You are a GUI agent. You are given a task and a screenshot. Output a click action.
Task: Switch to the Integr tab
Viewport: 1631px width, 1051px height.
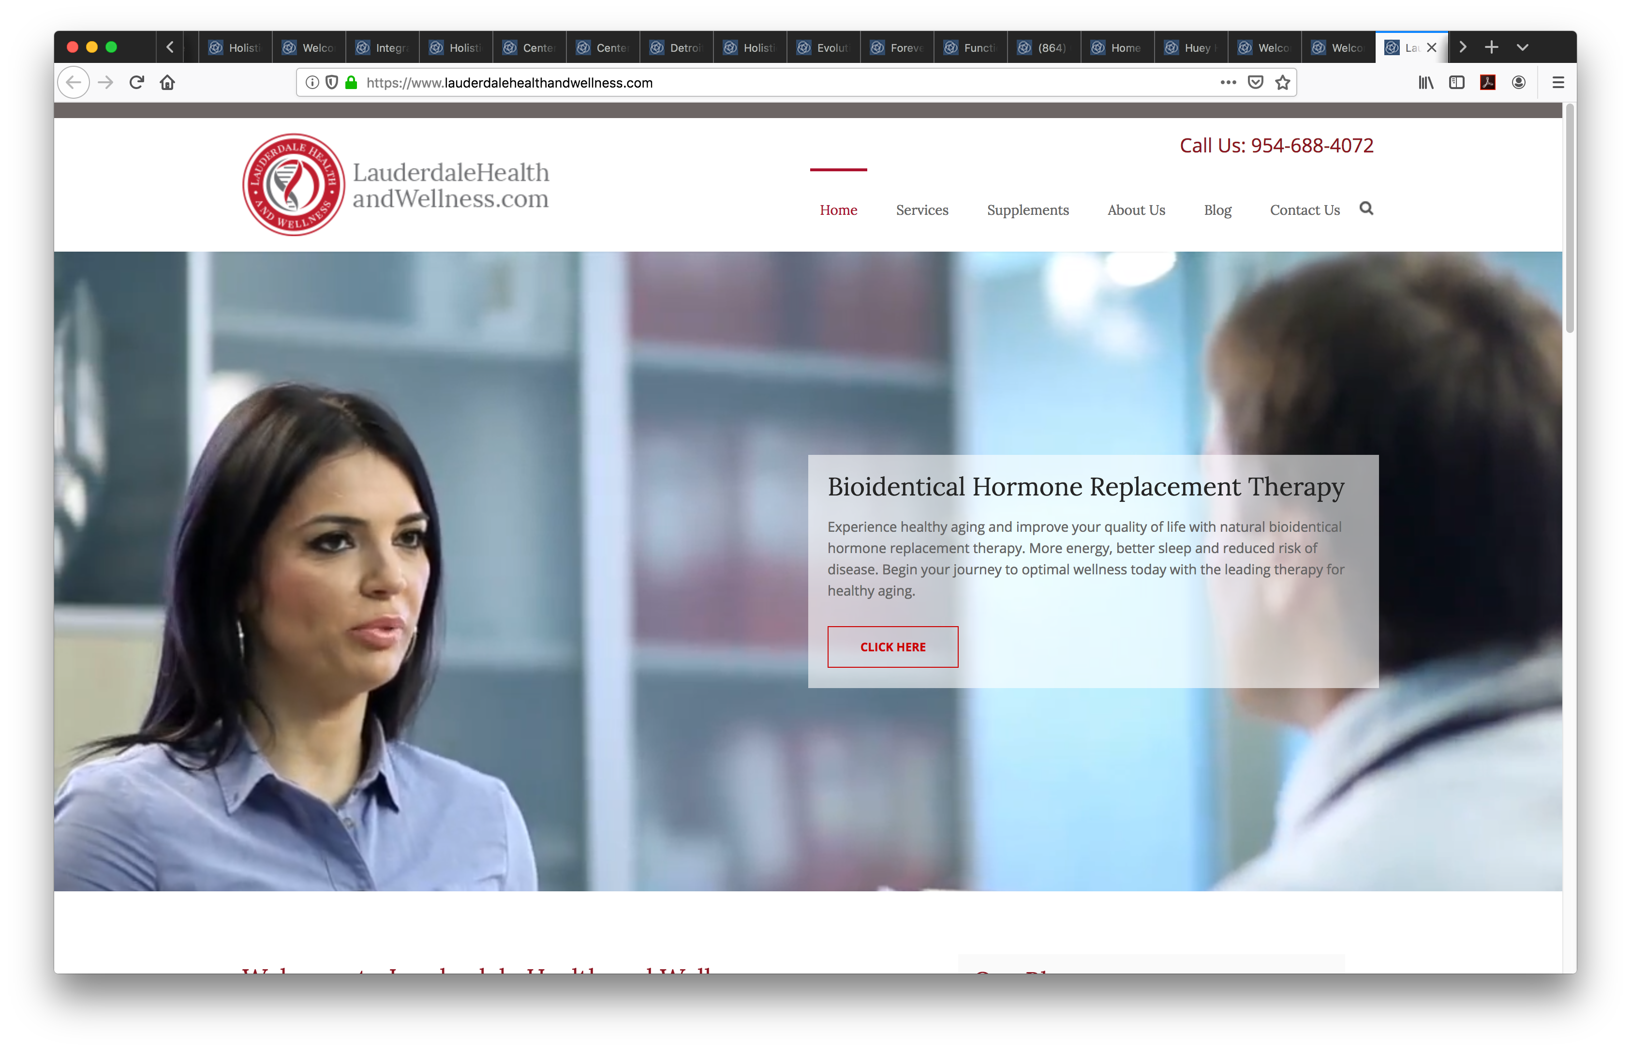click(383, 47)
